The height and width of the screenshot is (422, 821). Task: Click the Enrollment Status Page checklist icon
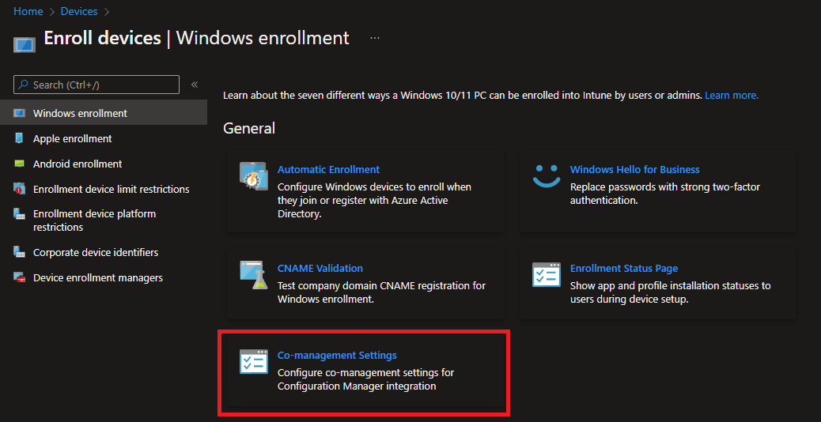pyautogui.click(x=546, y=274)
